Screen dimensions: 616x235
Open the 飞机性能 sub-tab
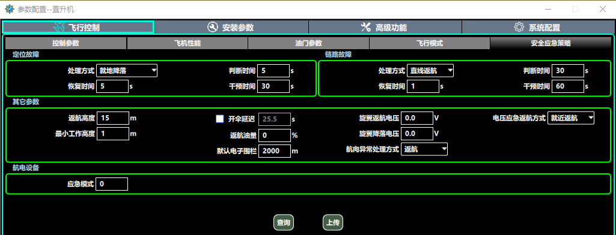(x=188, y=43)
